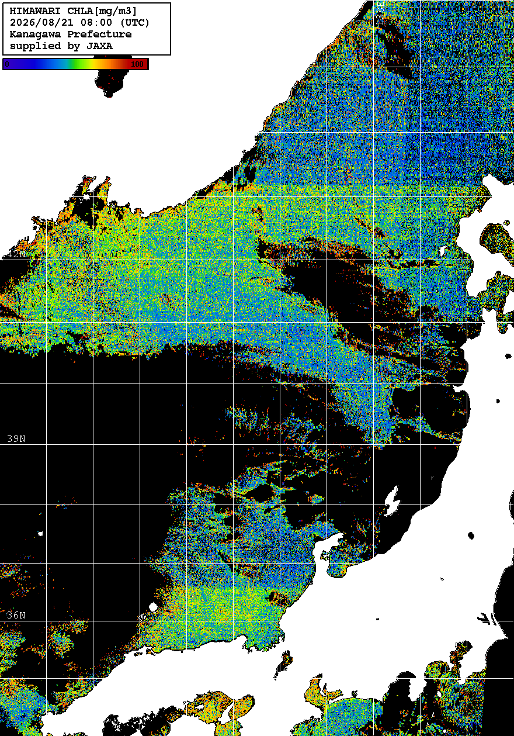Click the supplied by JAXA credit line
Image resolution: width=514 pixels, height=736 pixels.
point(61,46)
